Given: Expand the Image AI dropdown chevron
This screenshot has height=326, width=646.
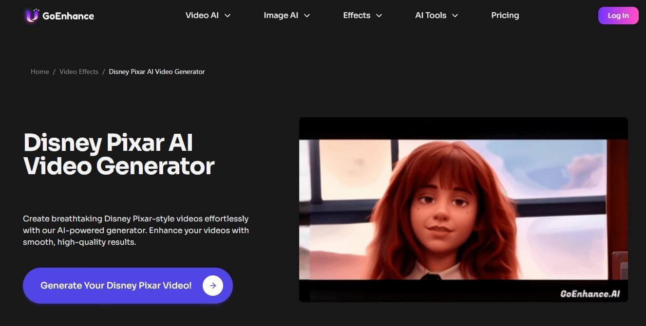Looking at the screenshot, I should pyautogui.click(x=306, y=15).
